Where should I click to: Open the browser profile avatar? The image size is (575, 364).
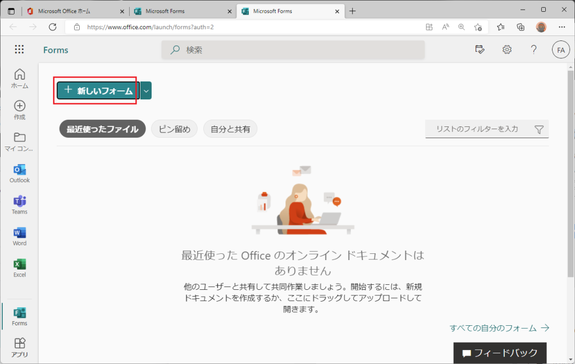(541, 27)
